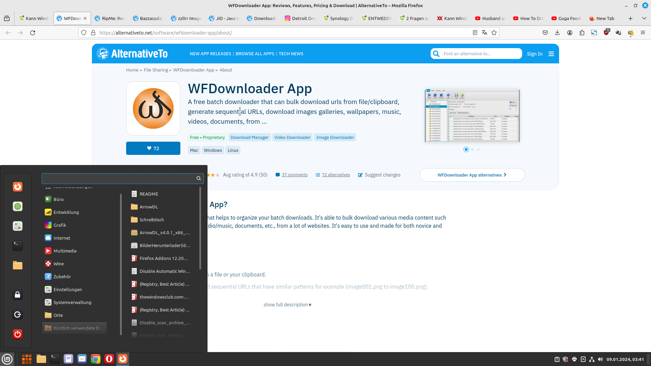The height and width of the screenshot is (366, 651).
Task: Click the translate page icon in URL bar
Action: pos(484,33)
